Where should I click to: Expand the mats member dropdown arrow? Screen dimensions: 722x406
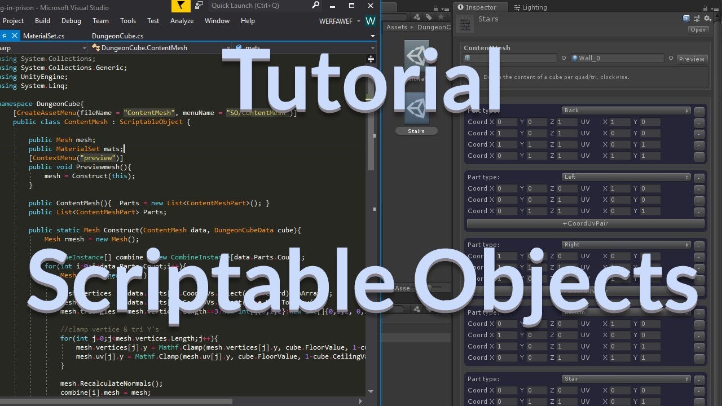point(373,48)
